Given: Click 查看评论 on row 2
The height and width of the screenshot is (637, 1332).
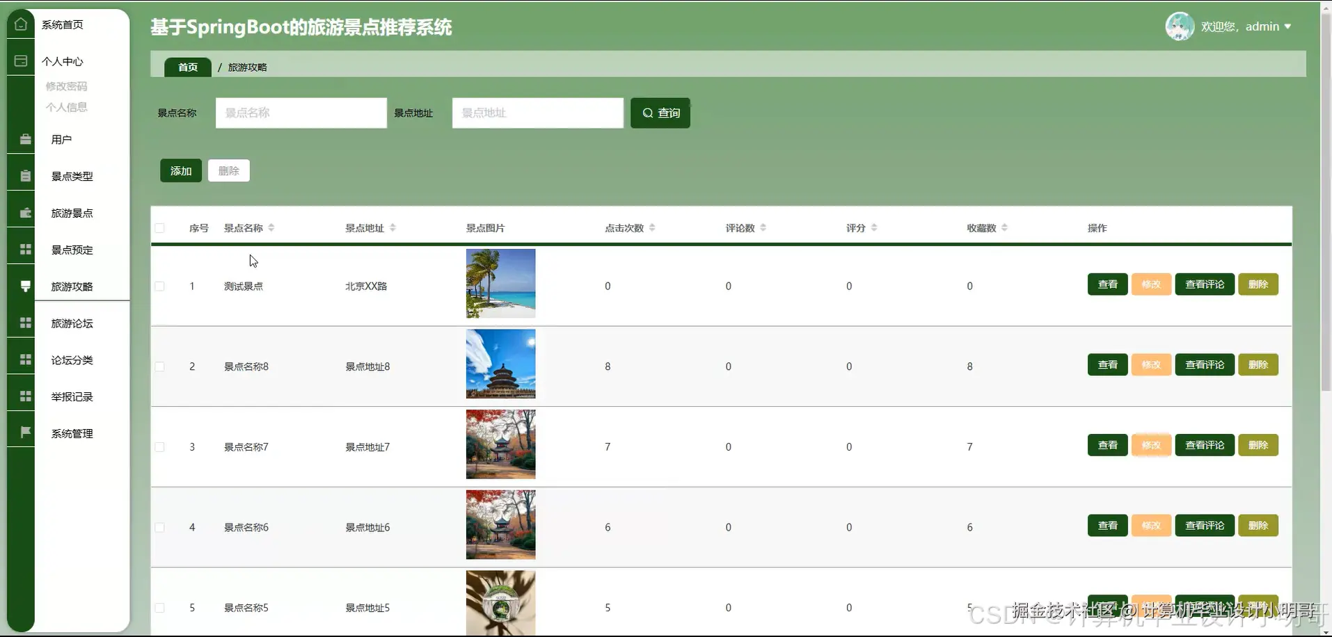Looking at the screenshot, I should click(1204, 364).
